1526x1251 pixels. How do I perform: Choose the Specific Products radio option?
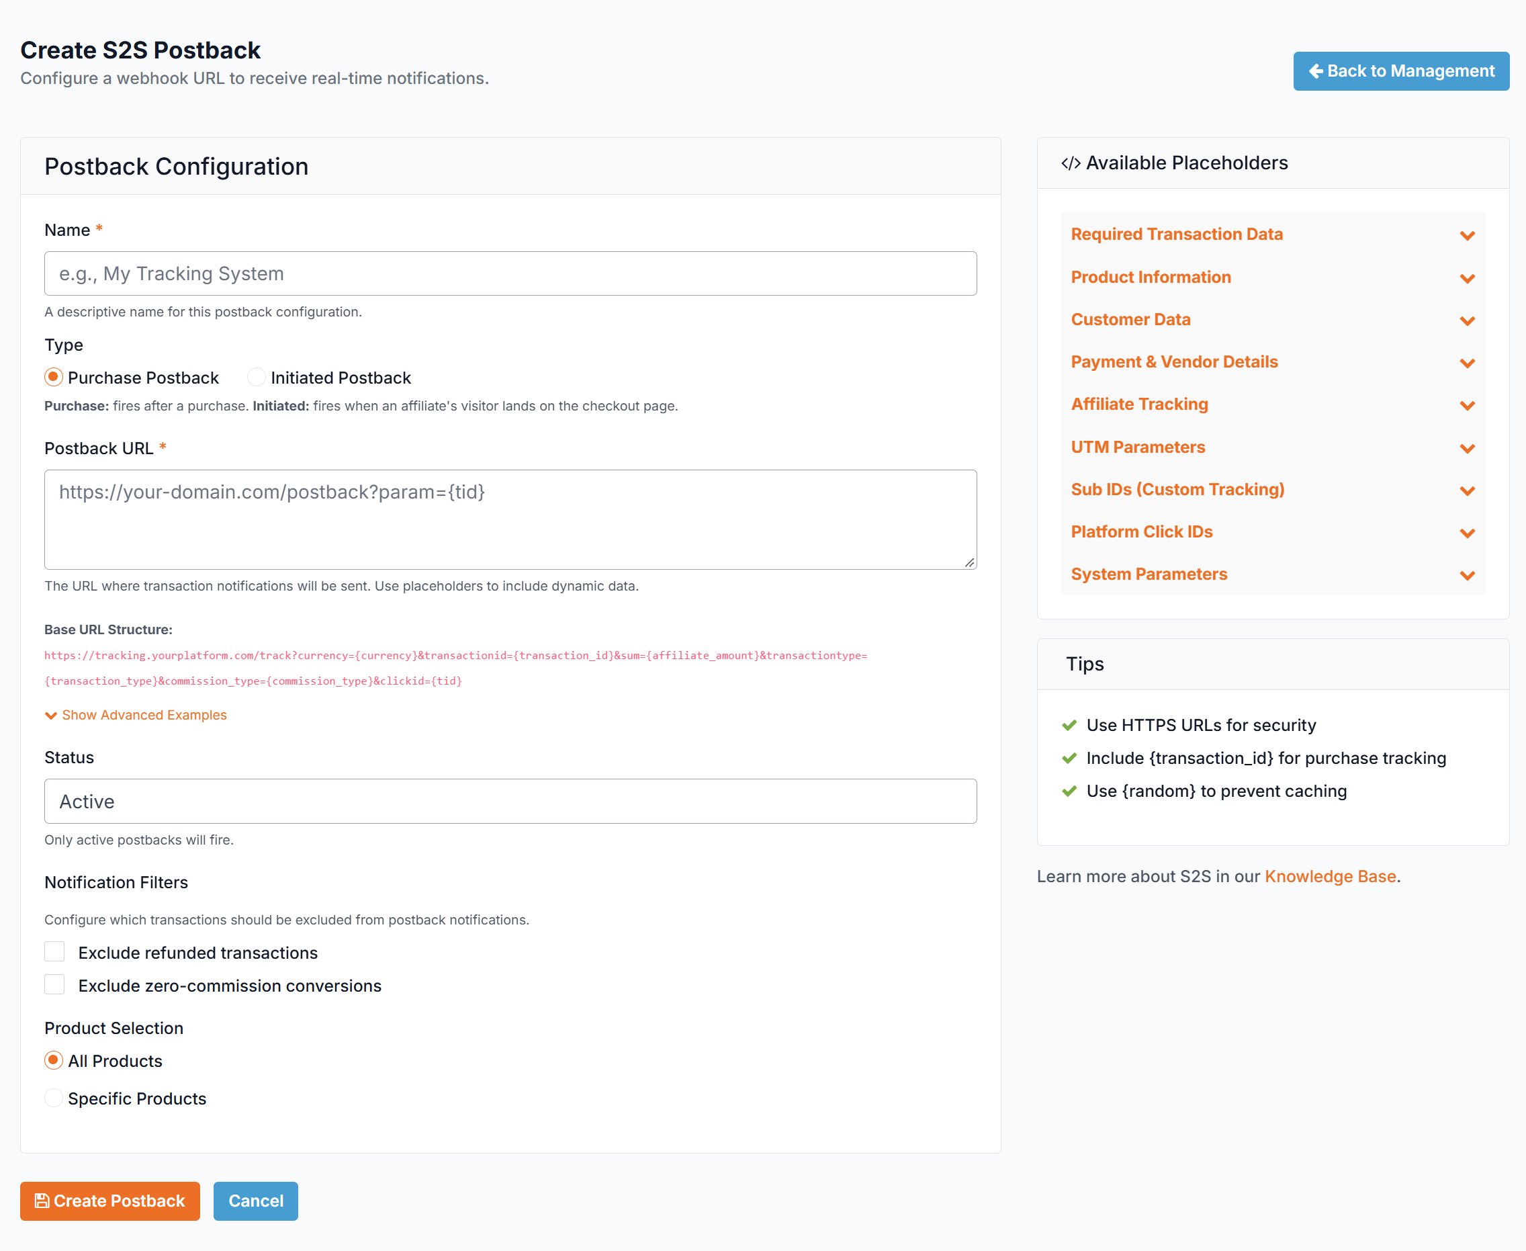[53, 1098]
